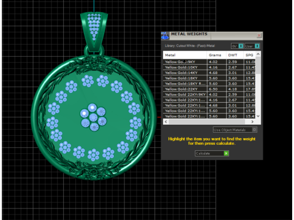294x220 pixels.
Task: Toggle Use Object Materials option
Action: tap(235, 130)
